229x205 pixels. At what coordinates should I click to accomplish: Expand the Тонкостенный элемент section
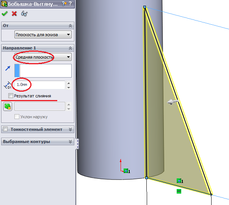coord(70,129)
